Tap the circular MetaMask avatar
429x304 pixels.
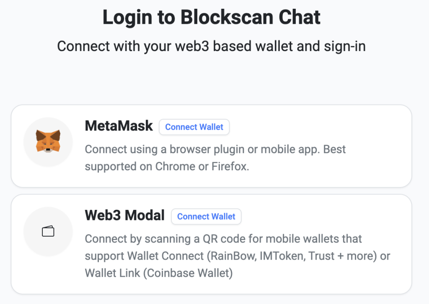click(x=48, y=142)
